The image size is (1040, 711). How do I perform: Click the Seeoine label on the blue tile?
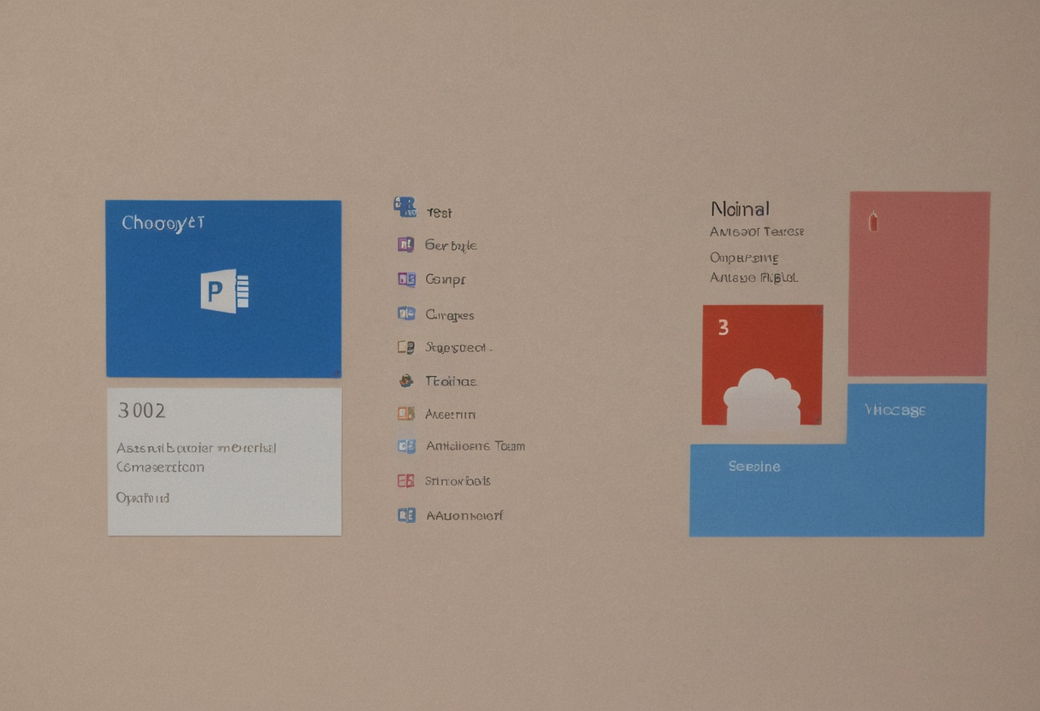(x=754, y=467)
